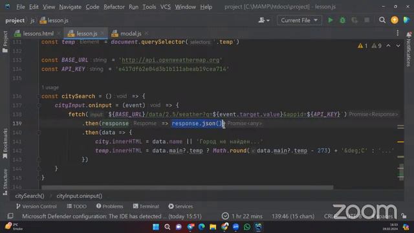Open the openweathermap.org URL in code
Image resolution: width=414 pixels, height=233 pixels.
(170, 60)
